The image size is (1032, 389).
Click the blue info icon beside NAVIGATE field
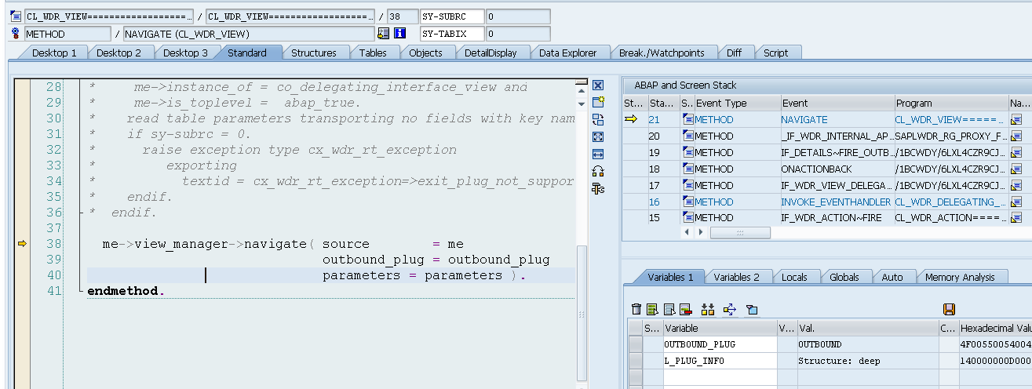tap(400, 34)
